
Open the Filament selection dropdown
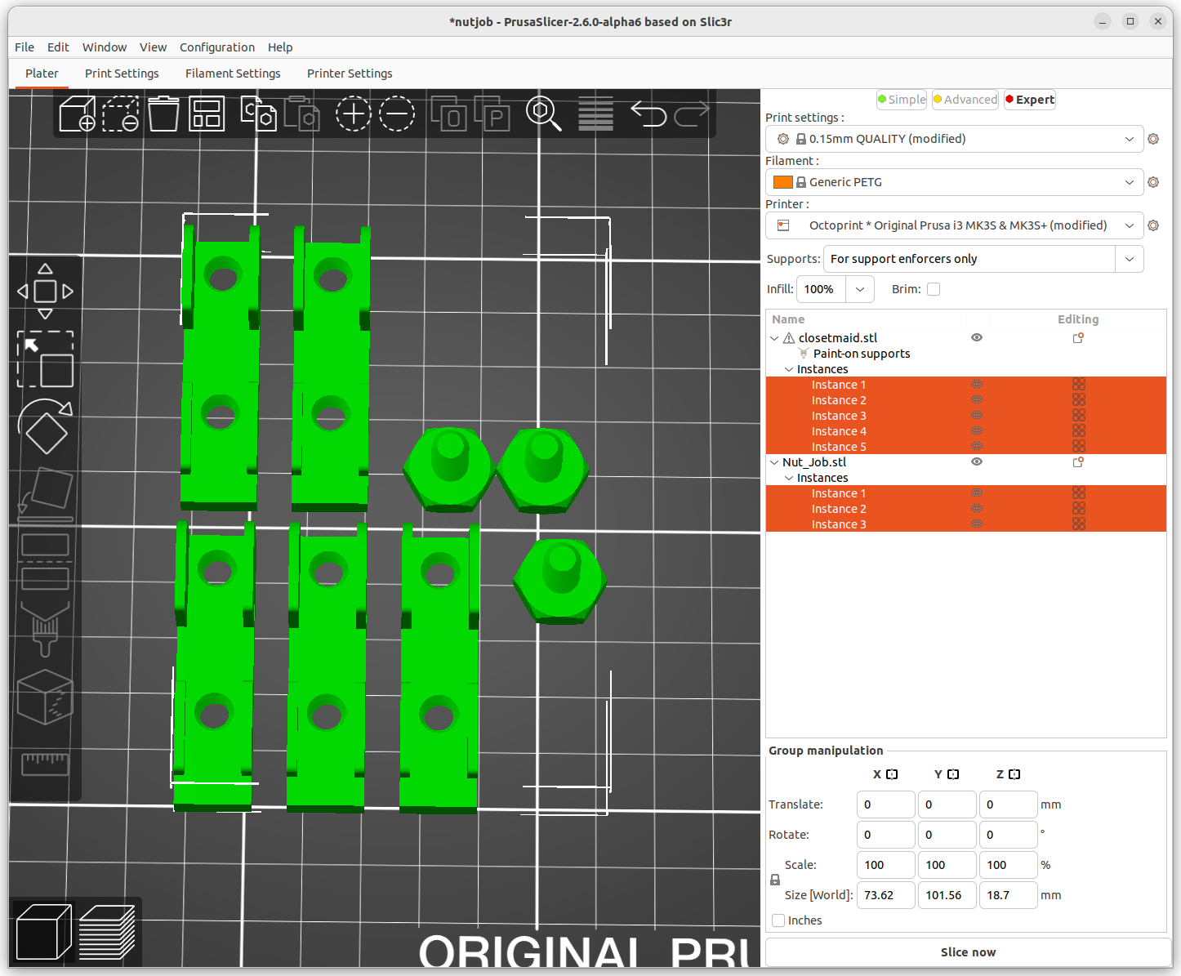pos(1130,181)
